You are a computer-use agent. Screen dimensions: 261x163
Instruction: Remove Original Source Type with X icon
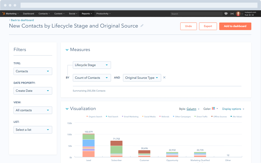(x=164, y=77)
